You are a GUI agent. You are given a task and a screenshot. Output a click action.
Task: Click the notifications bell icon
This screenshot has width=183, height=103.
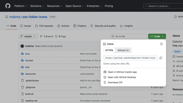pyautogui.click(x=175, y=17)
